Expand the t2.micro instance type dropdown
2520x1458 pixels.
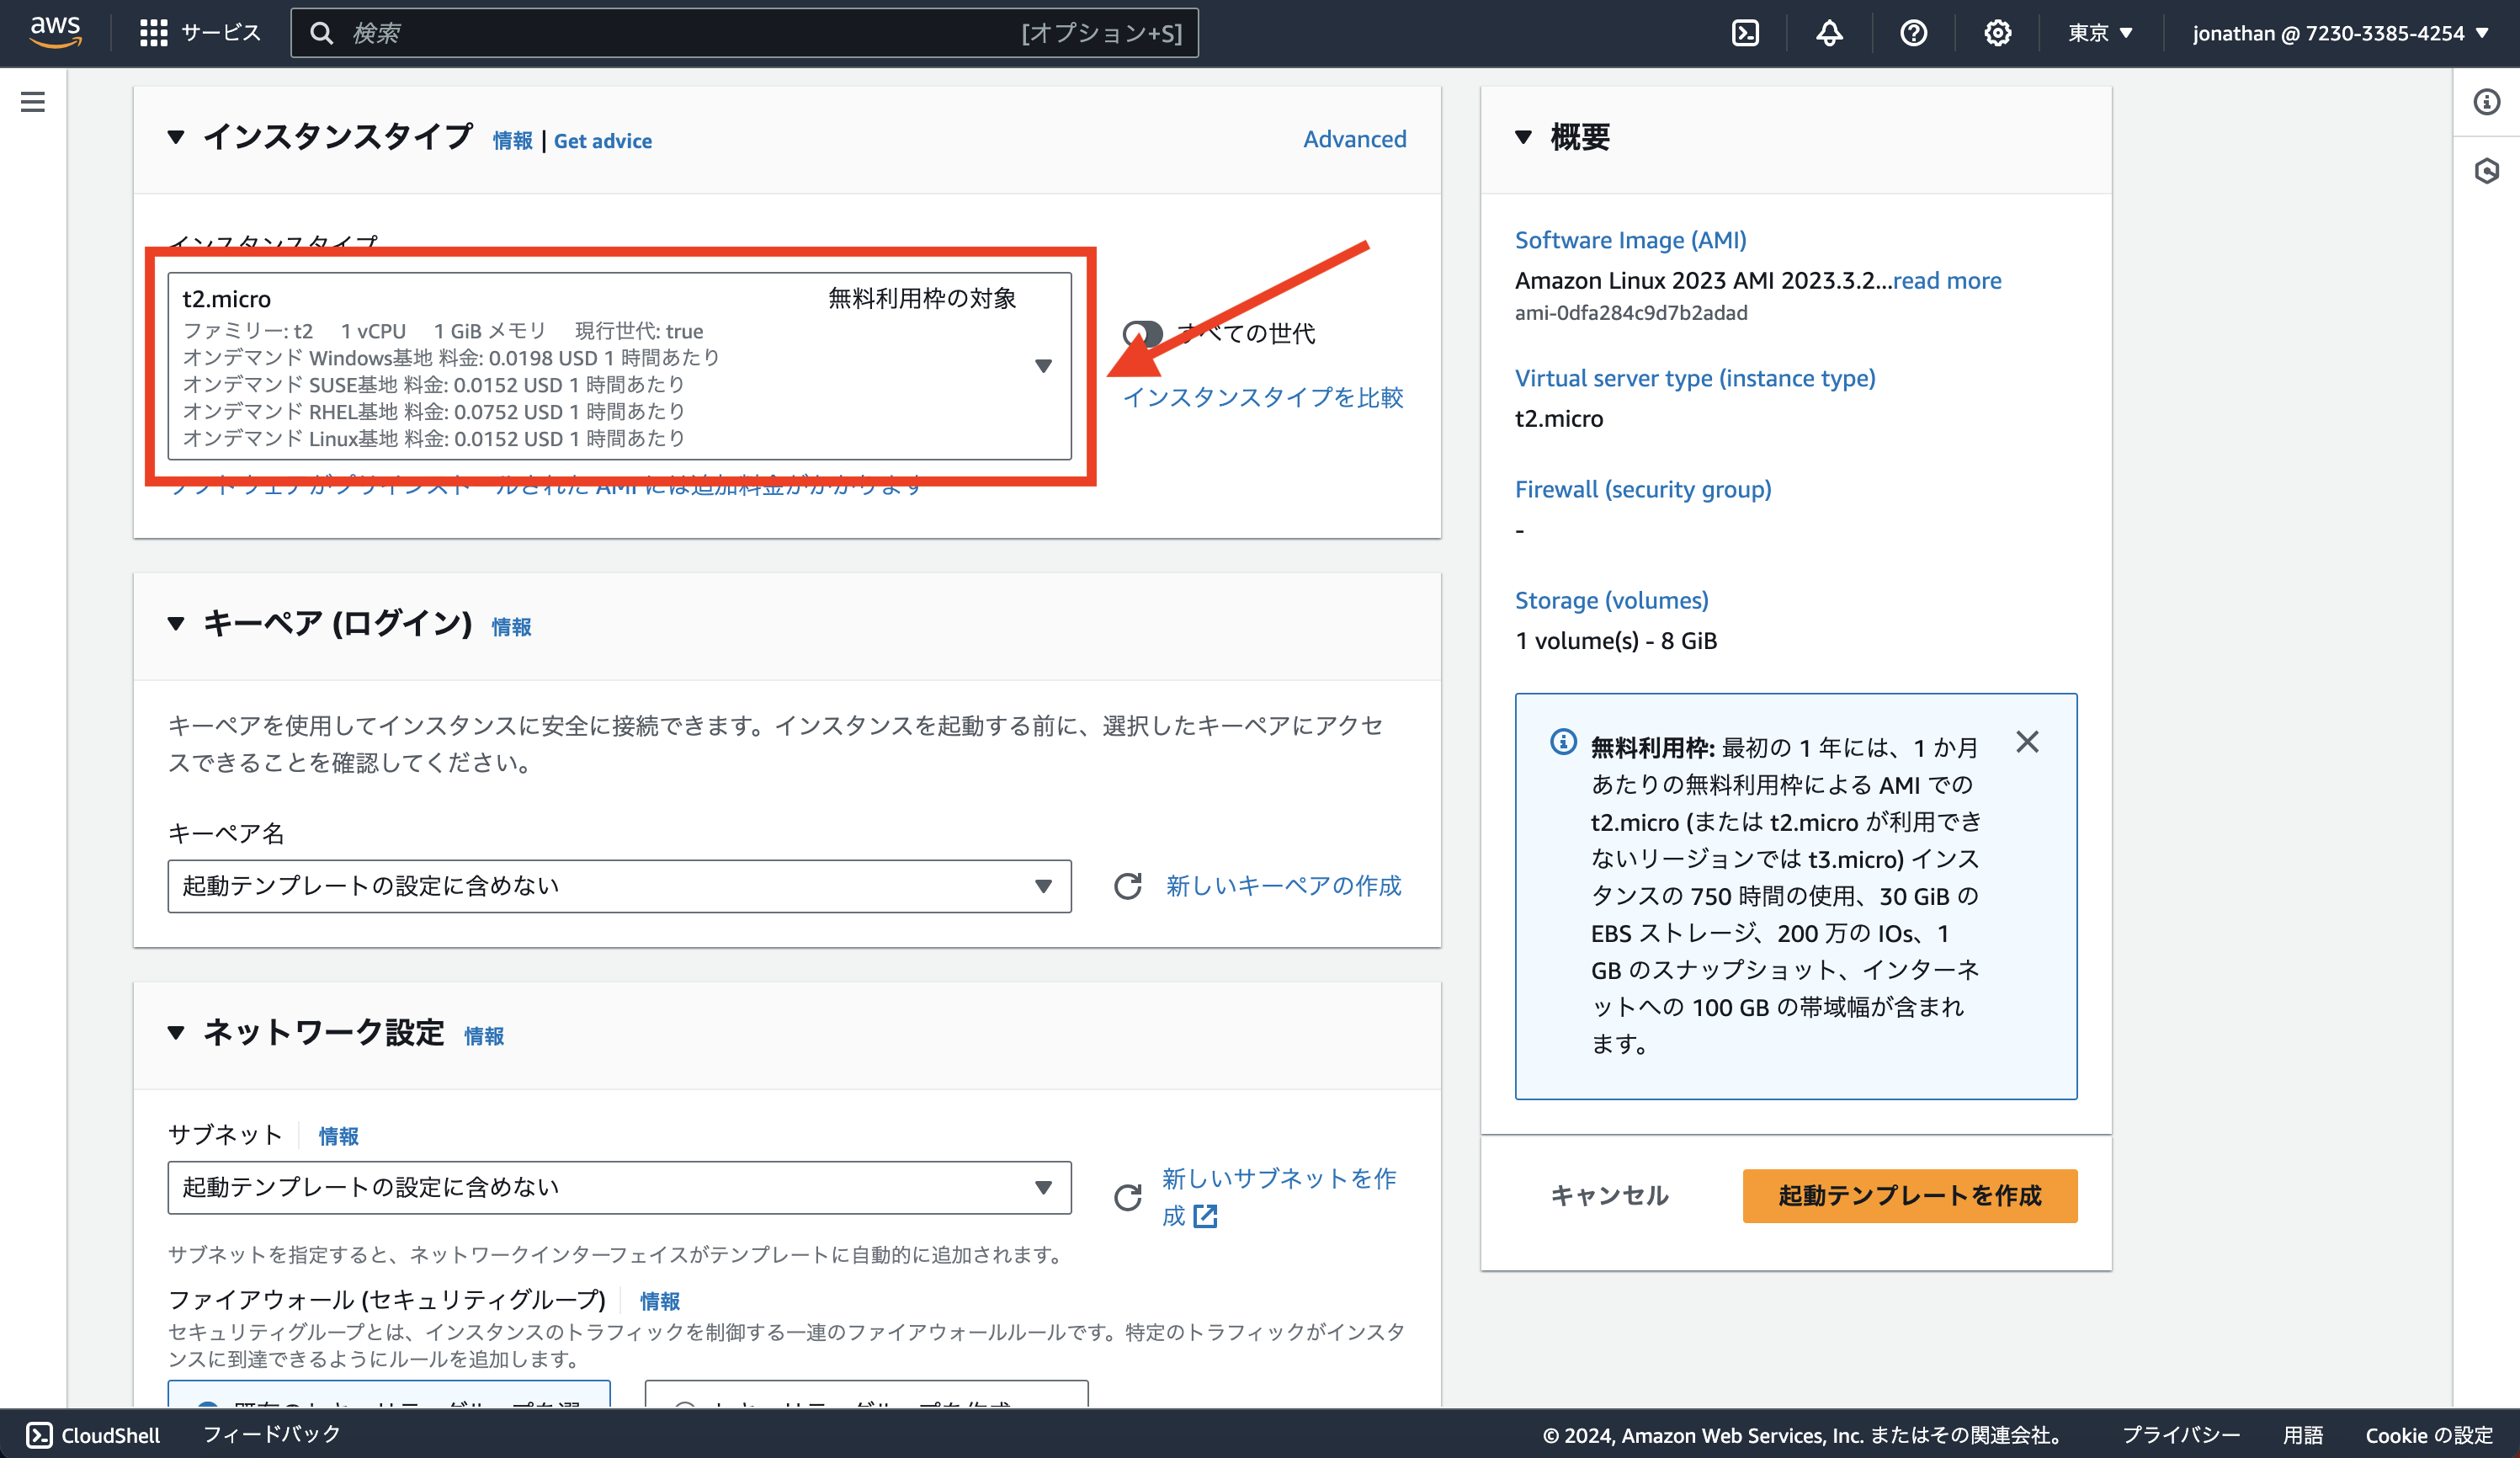(1044, 366)
